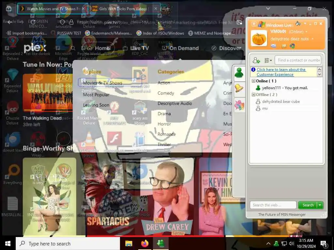Open the Messenger email inbox envelope icon
The image size is (334, 250).
click(x=274, y=46)
